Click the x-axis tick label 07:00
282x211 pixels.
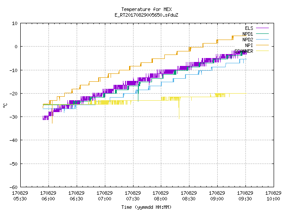[x=104, y=199]
